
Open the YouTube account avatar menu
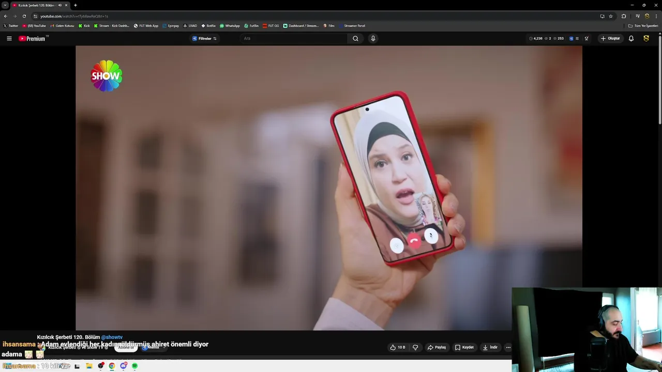[646, 38]
